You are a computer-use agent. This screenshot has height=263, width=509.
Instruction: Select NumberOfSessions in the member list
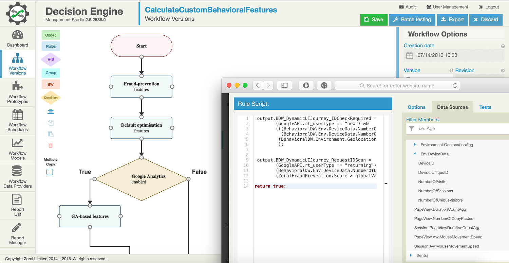[435, 191]
